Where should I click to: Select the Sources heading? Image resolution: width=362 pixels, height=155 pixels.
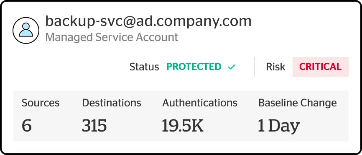pyautogui.click(x=41, y=103)
